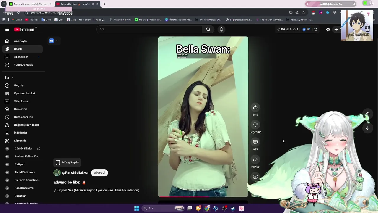
Task: Open Kurslarınız in sidebar
Action: [22, 109]
